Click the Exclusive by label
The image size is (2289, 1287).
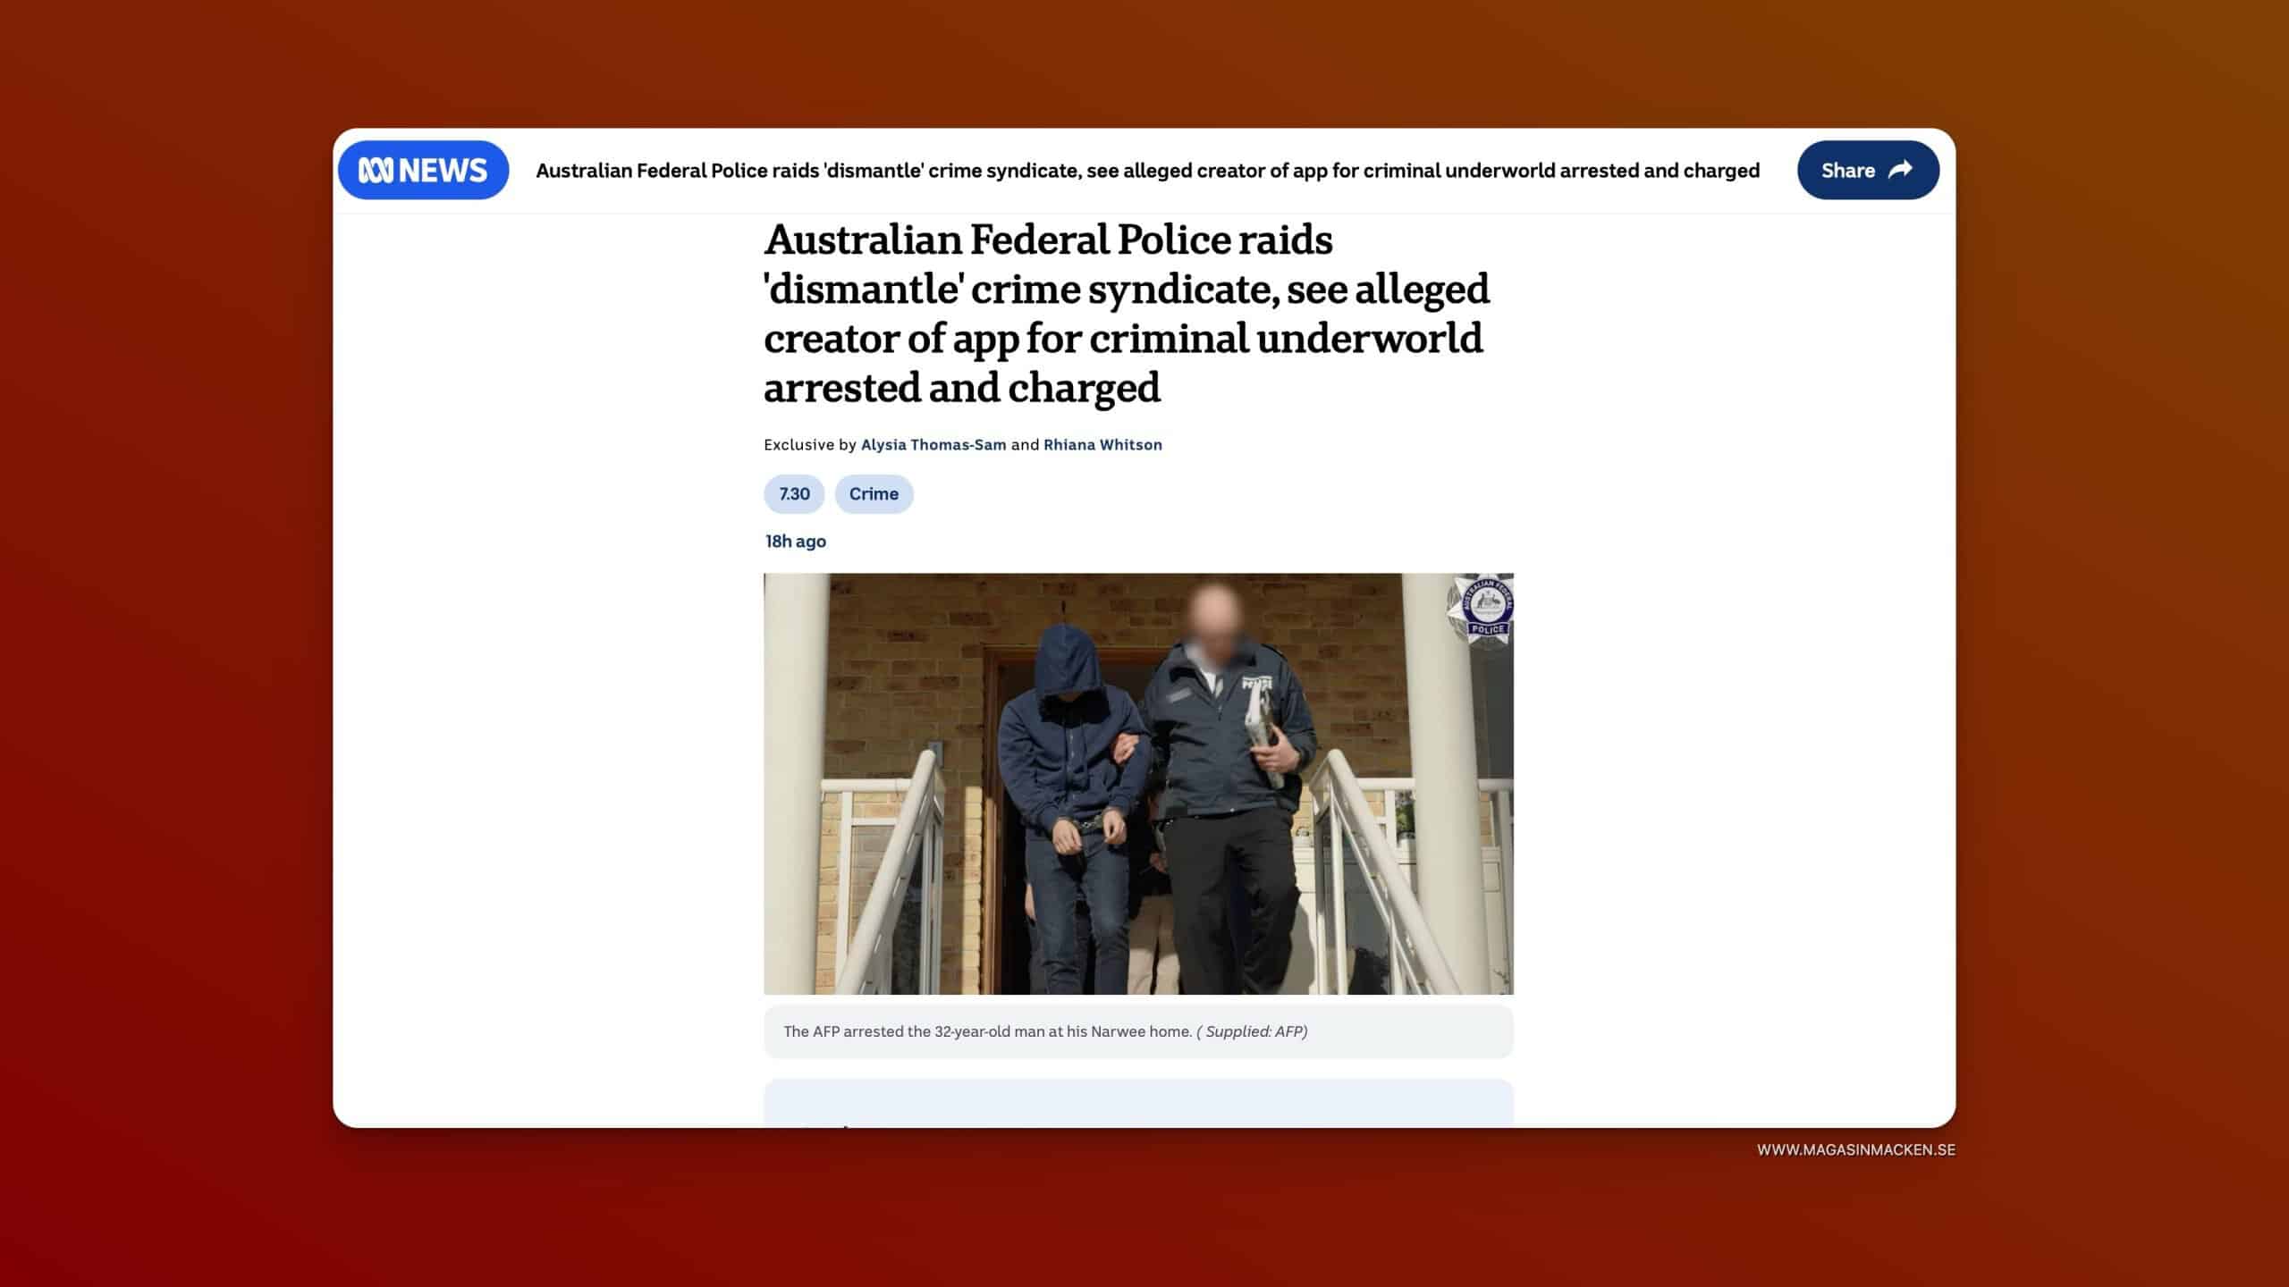[x=810, y=445]
